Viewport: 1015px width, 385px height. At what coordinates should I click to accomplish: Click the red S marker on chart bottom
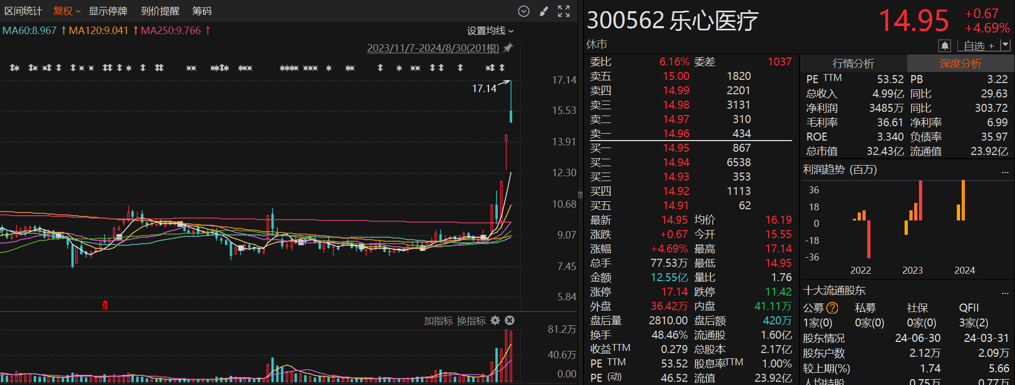coord(105,305)
